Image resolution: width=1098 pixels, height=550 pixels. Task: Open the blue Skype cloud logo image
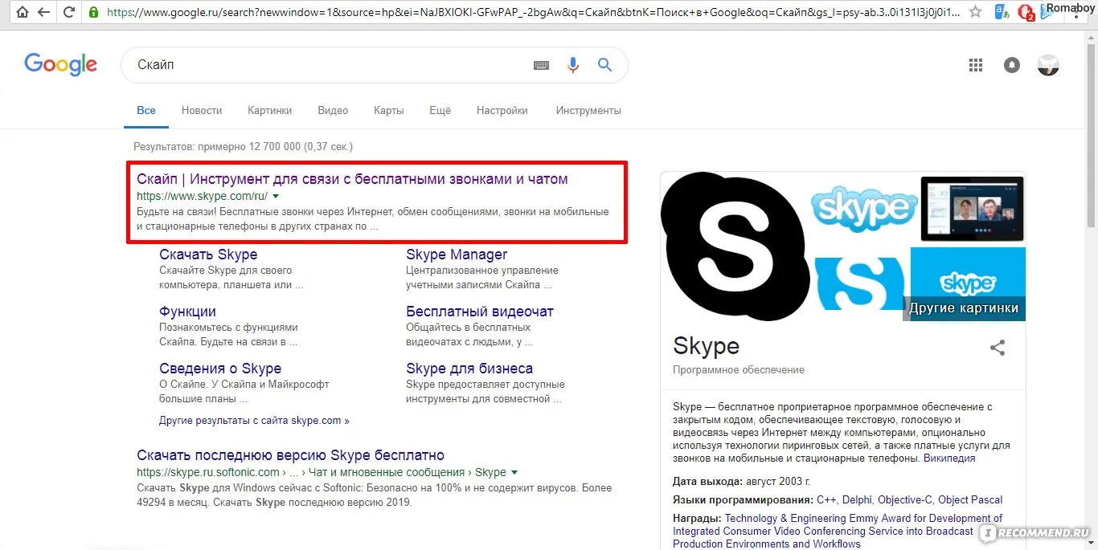[x=864, y=208]
